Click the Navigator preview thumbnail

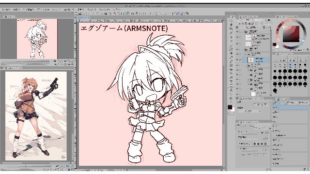pyautogui.click(x=37, y=39)
